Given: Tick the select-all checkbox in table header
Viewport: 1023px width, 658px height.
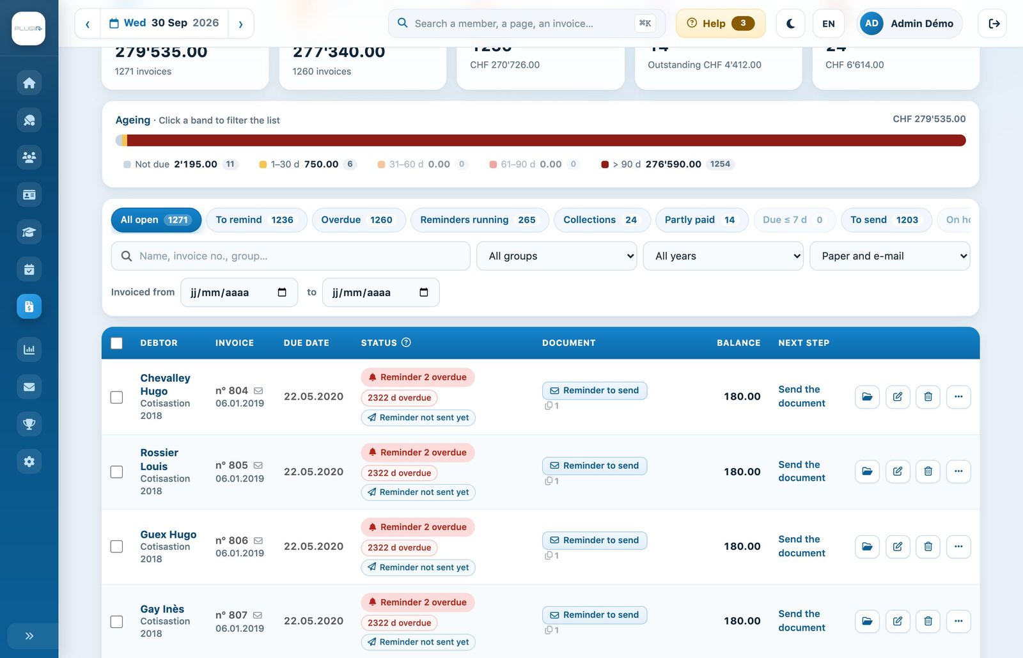Looking at the screenshot, I should 116,343.
